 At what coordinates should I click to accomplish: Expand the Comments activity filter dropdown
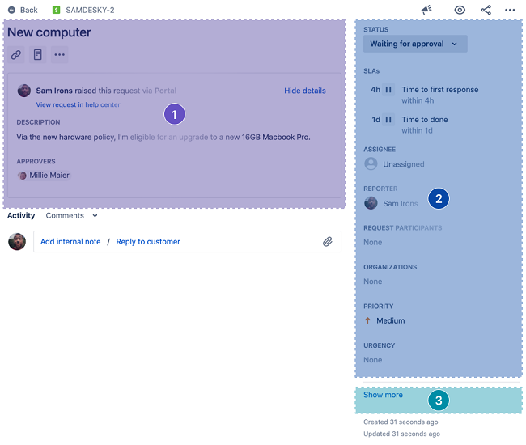coord(71,216)
